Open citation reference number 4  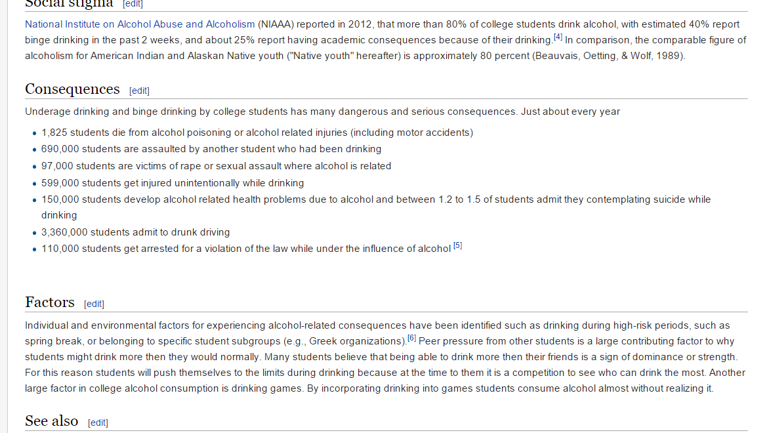[558, 37]
